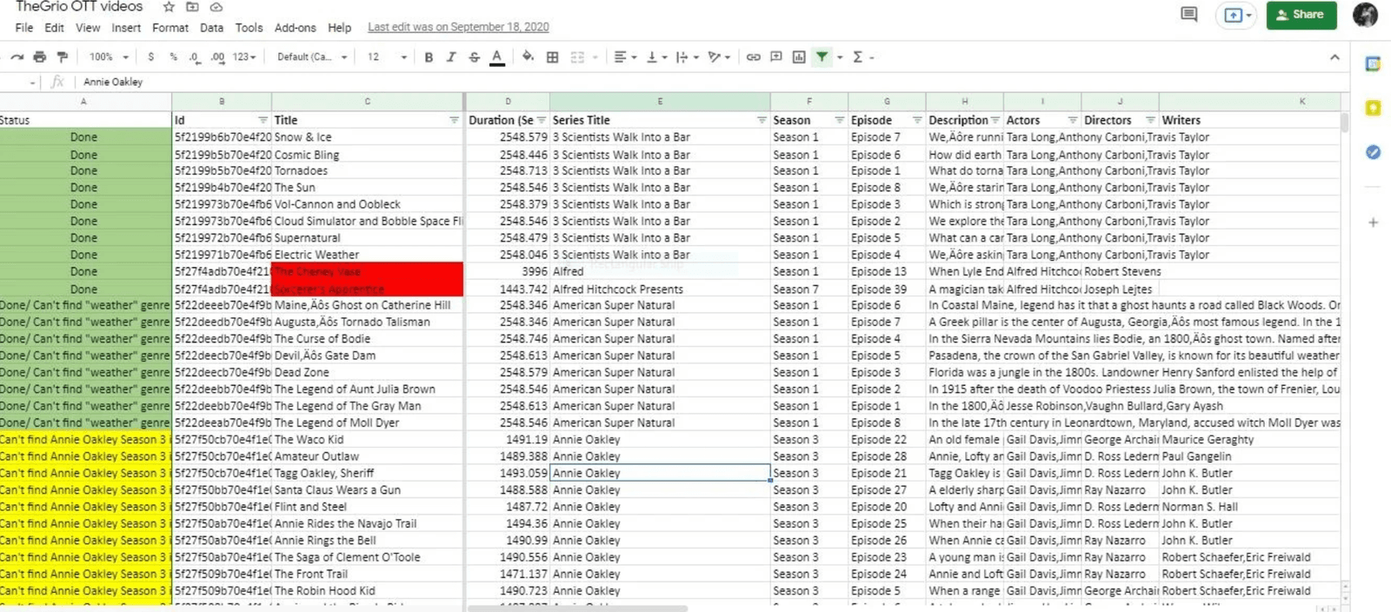Open text wrapping dropdown
This screenshot has height=612, width=1391.
[x=688, y=57]
